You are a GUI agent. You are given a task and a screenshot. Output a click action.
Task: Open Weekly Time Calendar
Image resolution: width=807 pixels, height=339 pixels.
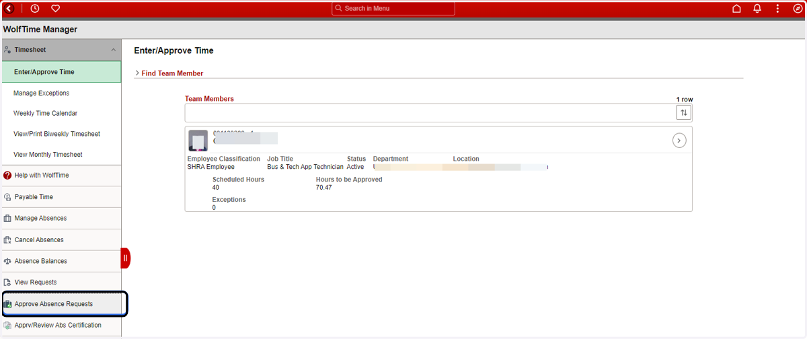(45, 113)
